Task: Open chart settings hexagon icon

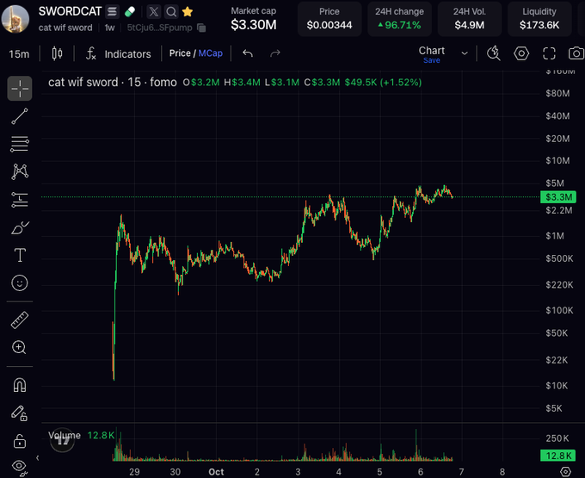Action: [x=521, y=53]
